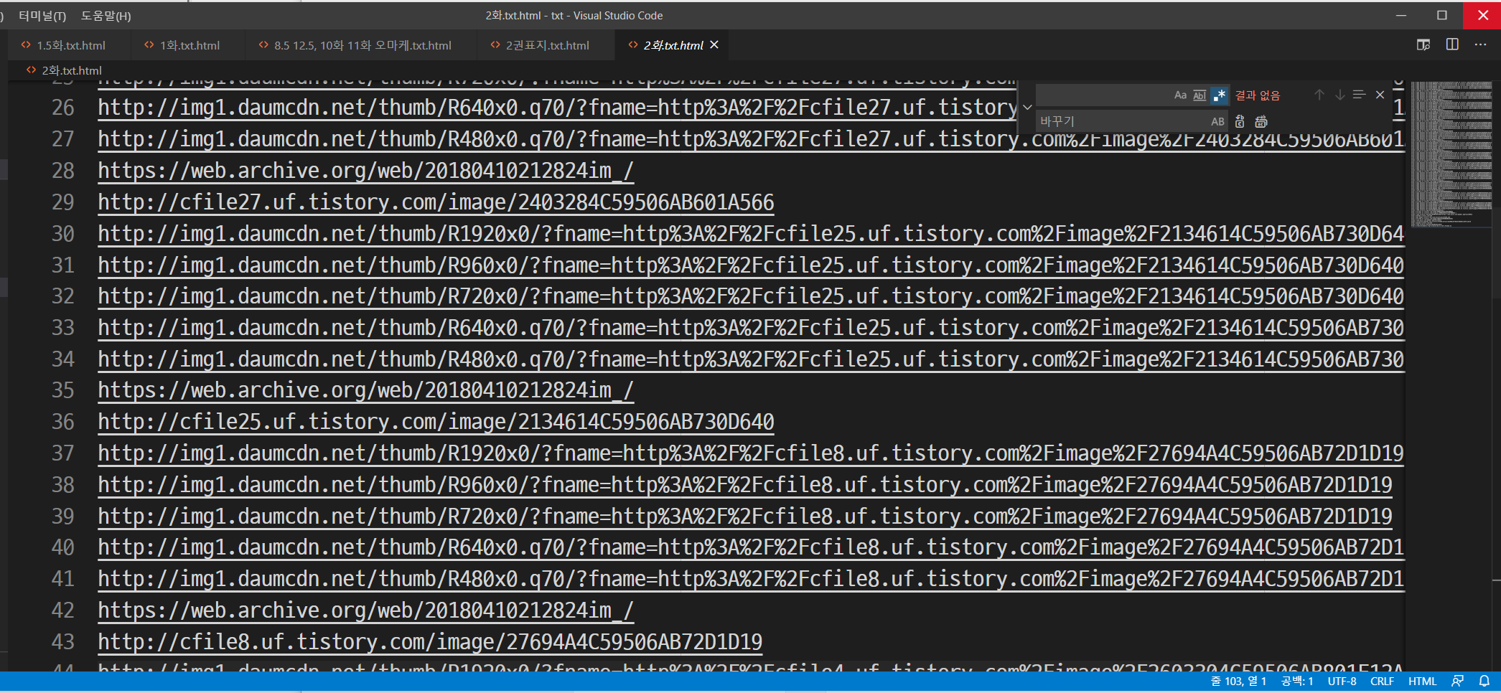Open cfile25.uf.tistory.com link on line 36

tap(436, 421)
